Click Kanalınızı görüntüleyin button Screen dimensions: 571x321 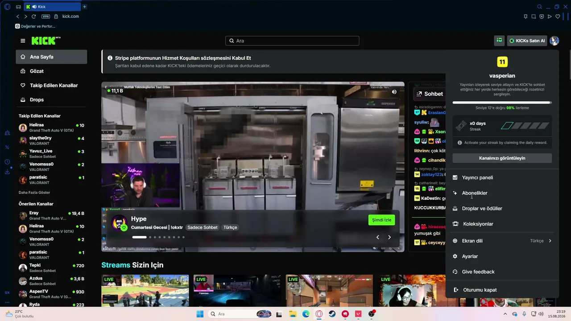tap(502, 158)
